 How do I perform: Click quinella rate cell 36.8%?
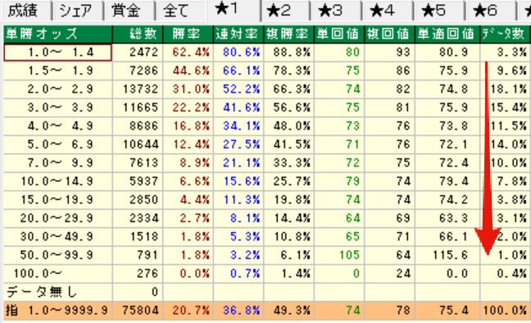[238, 310]
